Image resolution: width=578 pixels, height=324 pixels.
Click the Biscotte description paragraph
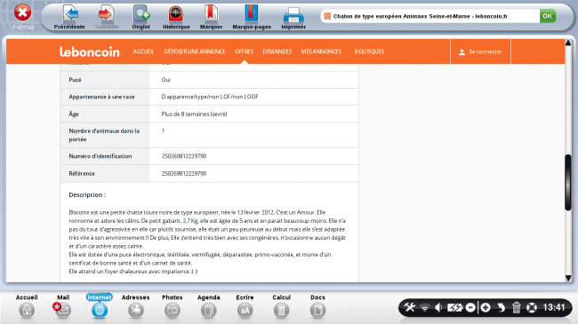point(207,242)
